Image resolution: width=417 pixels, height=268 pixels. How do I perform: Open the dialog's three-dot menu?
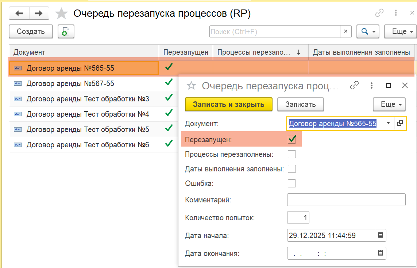coord(371,86)
